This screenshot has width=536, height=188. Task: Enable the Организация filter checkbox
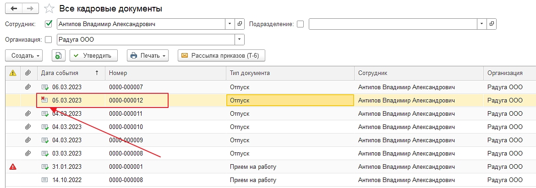pyautogui.click(x=49, y=39)
